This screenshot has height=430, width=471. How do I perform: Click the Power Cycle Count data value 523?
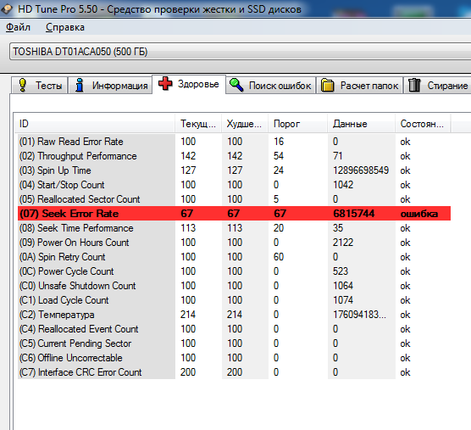pos(341,271)
